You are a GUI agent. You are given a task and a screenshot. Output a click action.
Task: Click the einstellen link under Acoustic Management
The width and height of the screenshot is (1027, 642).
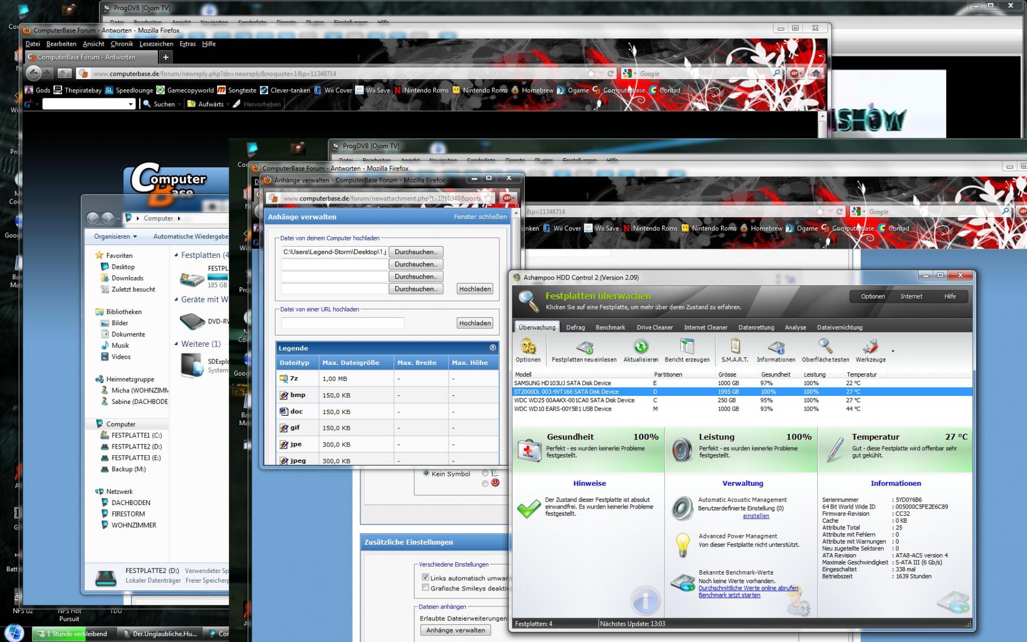pyautogui.click(x=756, y=516)
